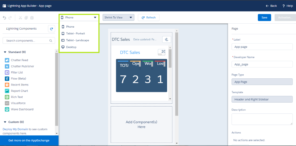This screenshot has height=146, width=296.
Task: Click the Template field
Action: coord(262,99)
